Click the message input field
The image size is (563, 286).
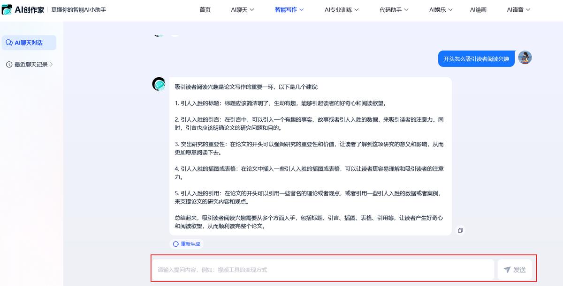point(324,269)
